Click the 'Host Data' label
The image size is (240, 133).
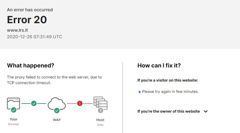click(x=100, y=122)
